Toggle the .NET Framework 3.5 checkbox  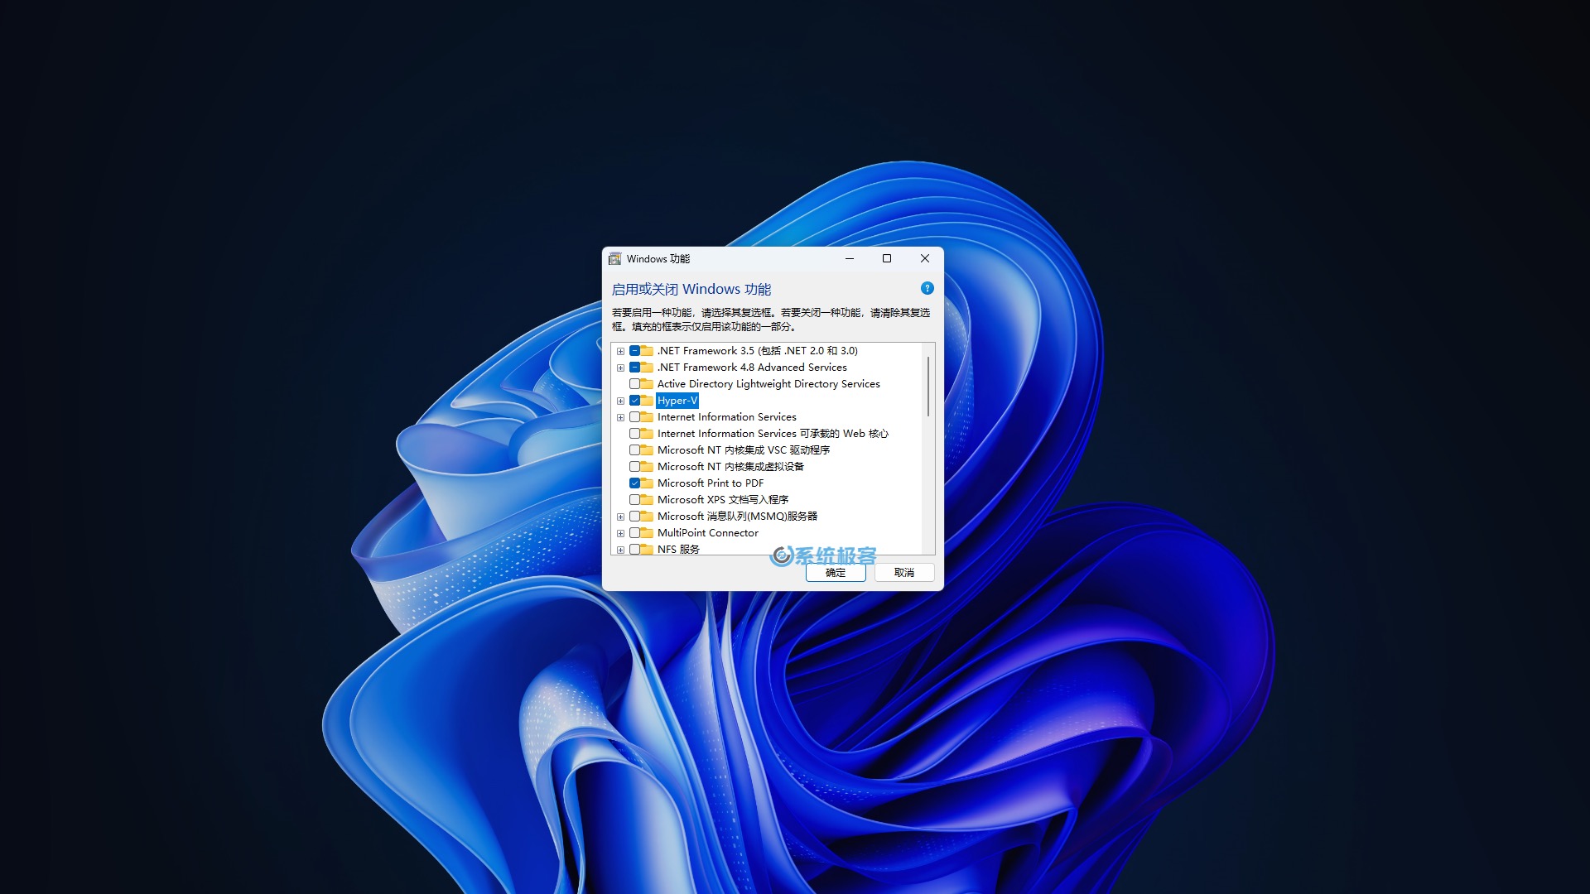(634, 351)
